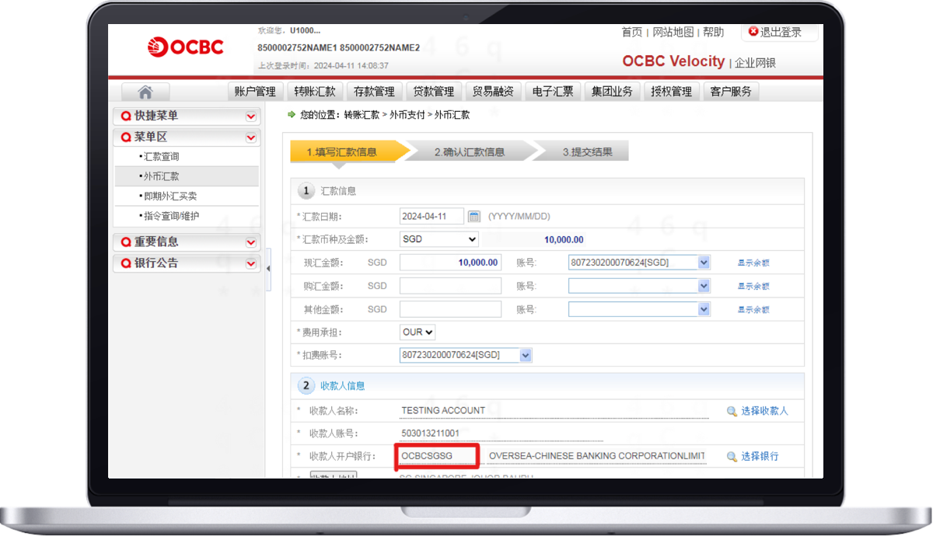Click the empty 其他金额 amount field

(450, 309)
